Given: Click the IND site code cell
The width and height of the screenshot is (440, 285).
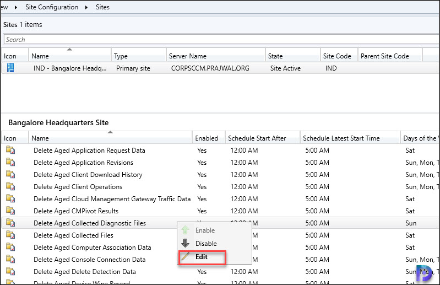Looking at the screenshot, I should click(331, 68).
